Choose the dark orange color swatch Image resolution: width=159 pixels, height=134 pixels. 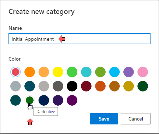pyautogui.click(x=100, y=86)
